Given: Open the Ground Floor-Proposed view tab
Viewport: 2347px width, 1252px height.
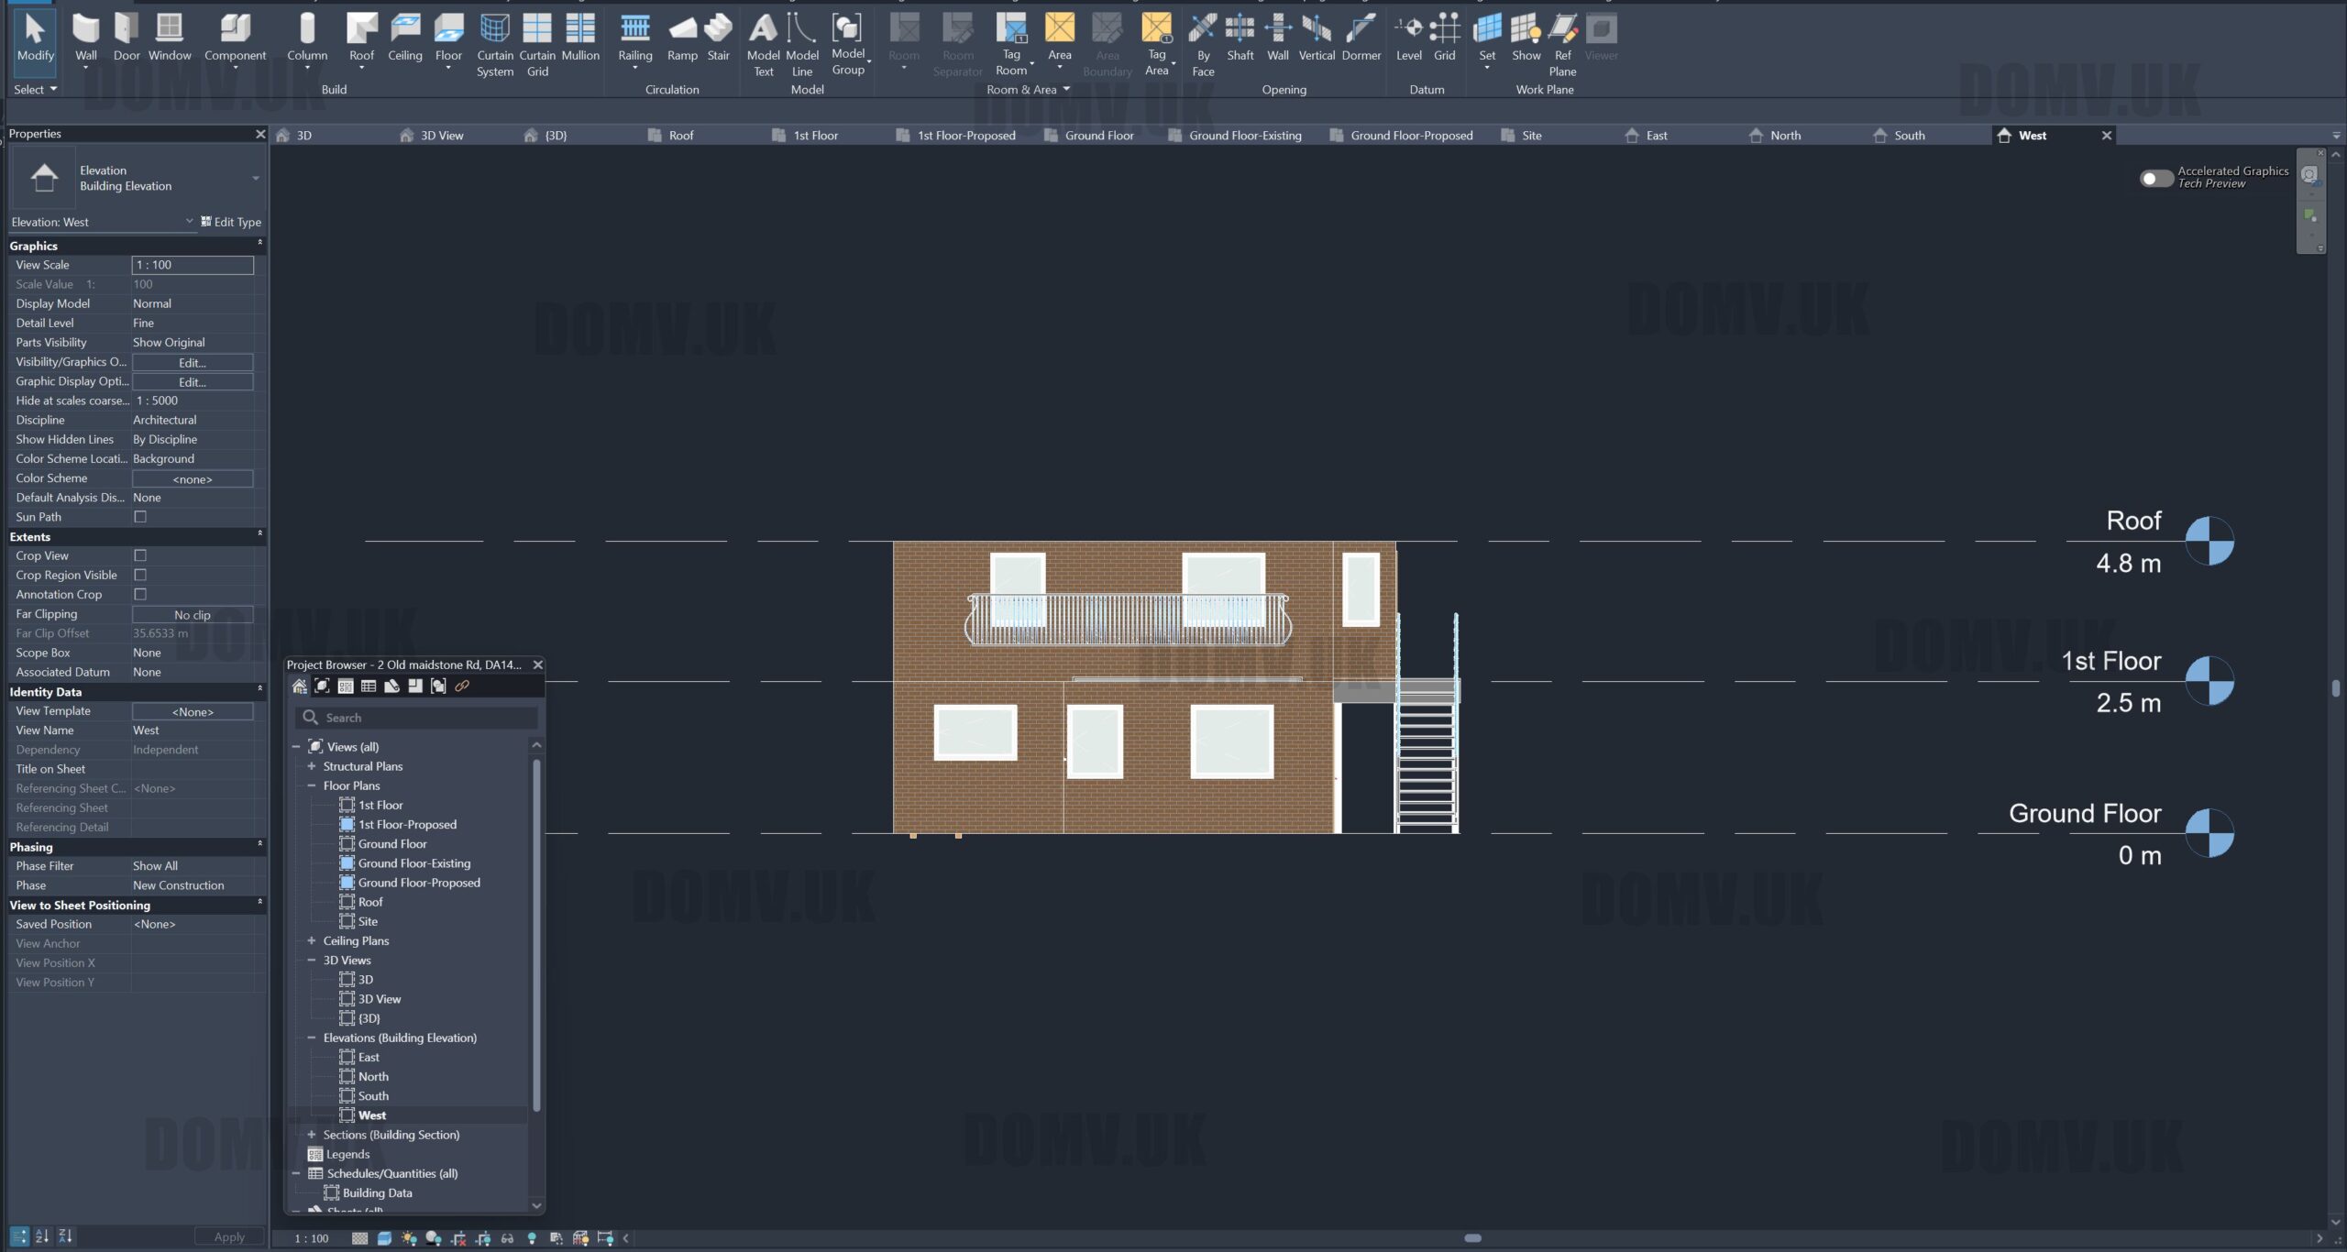Looking at the screenshot, I should tap(1410, 136).
